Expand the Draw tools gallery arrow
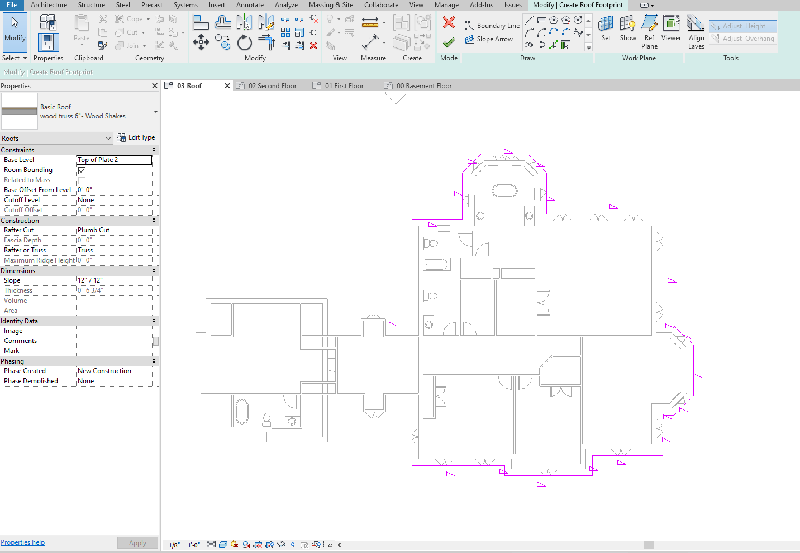Image resolution: width=800 pixels, height=553 pixels. pyautogui.click(x=588, y=47)
